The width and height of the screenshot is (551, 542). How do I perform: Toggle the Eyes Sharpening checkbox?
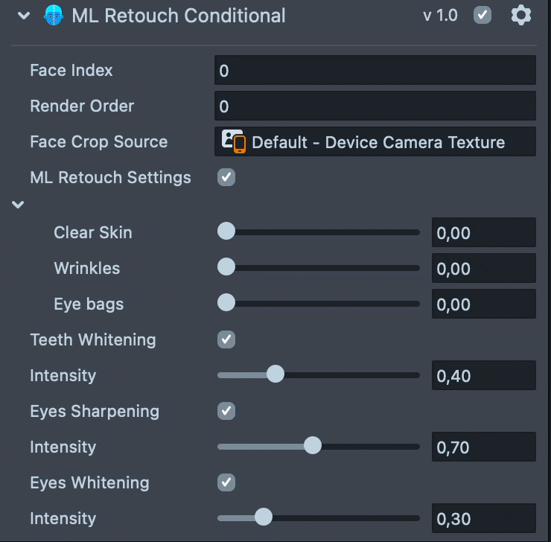tap(226, 411)
